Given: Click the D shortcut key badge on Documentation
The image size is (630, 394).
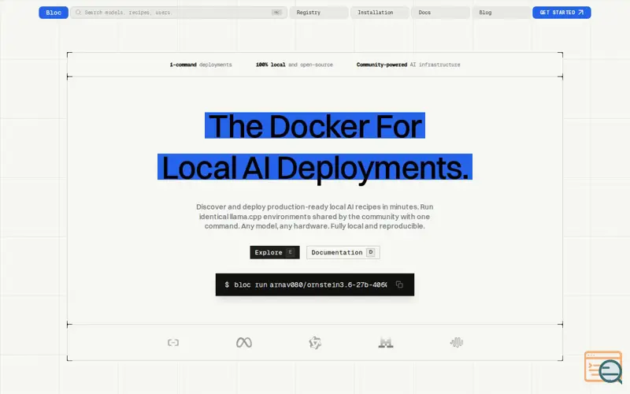Looking at the screenshot, I should (x=370, y=252).
